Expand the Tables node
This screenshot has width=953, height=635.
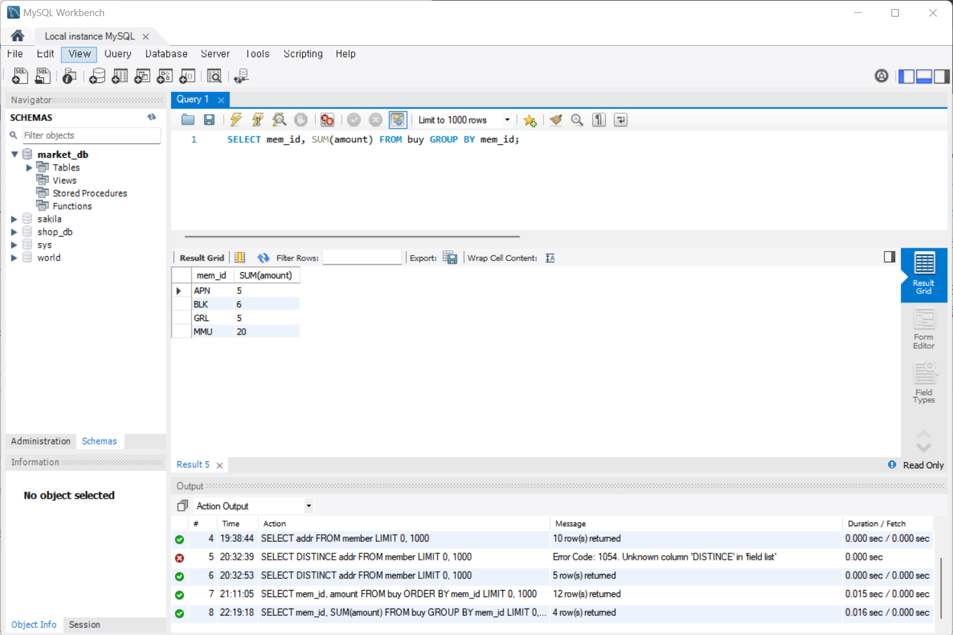point(29,168)
